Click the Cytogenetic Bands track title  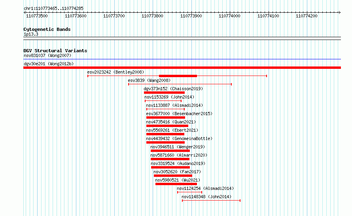coord(47,29)
